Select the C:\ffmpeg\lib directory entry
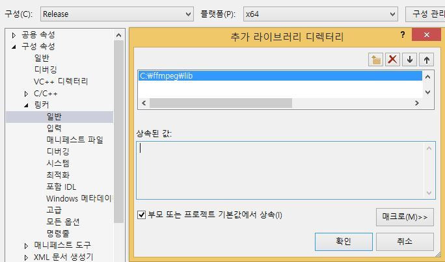The height and width of the screenshot is (262, 445). pyautogui.click(x=280, y=76)
